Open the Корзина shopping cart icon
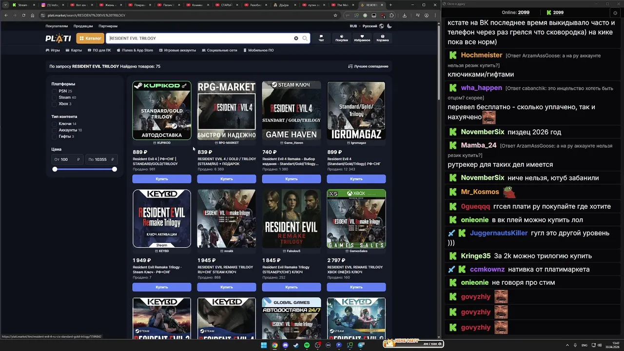 tap(383, 38)
